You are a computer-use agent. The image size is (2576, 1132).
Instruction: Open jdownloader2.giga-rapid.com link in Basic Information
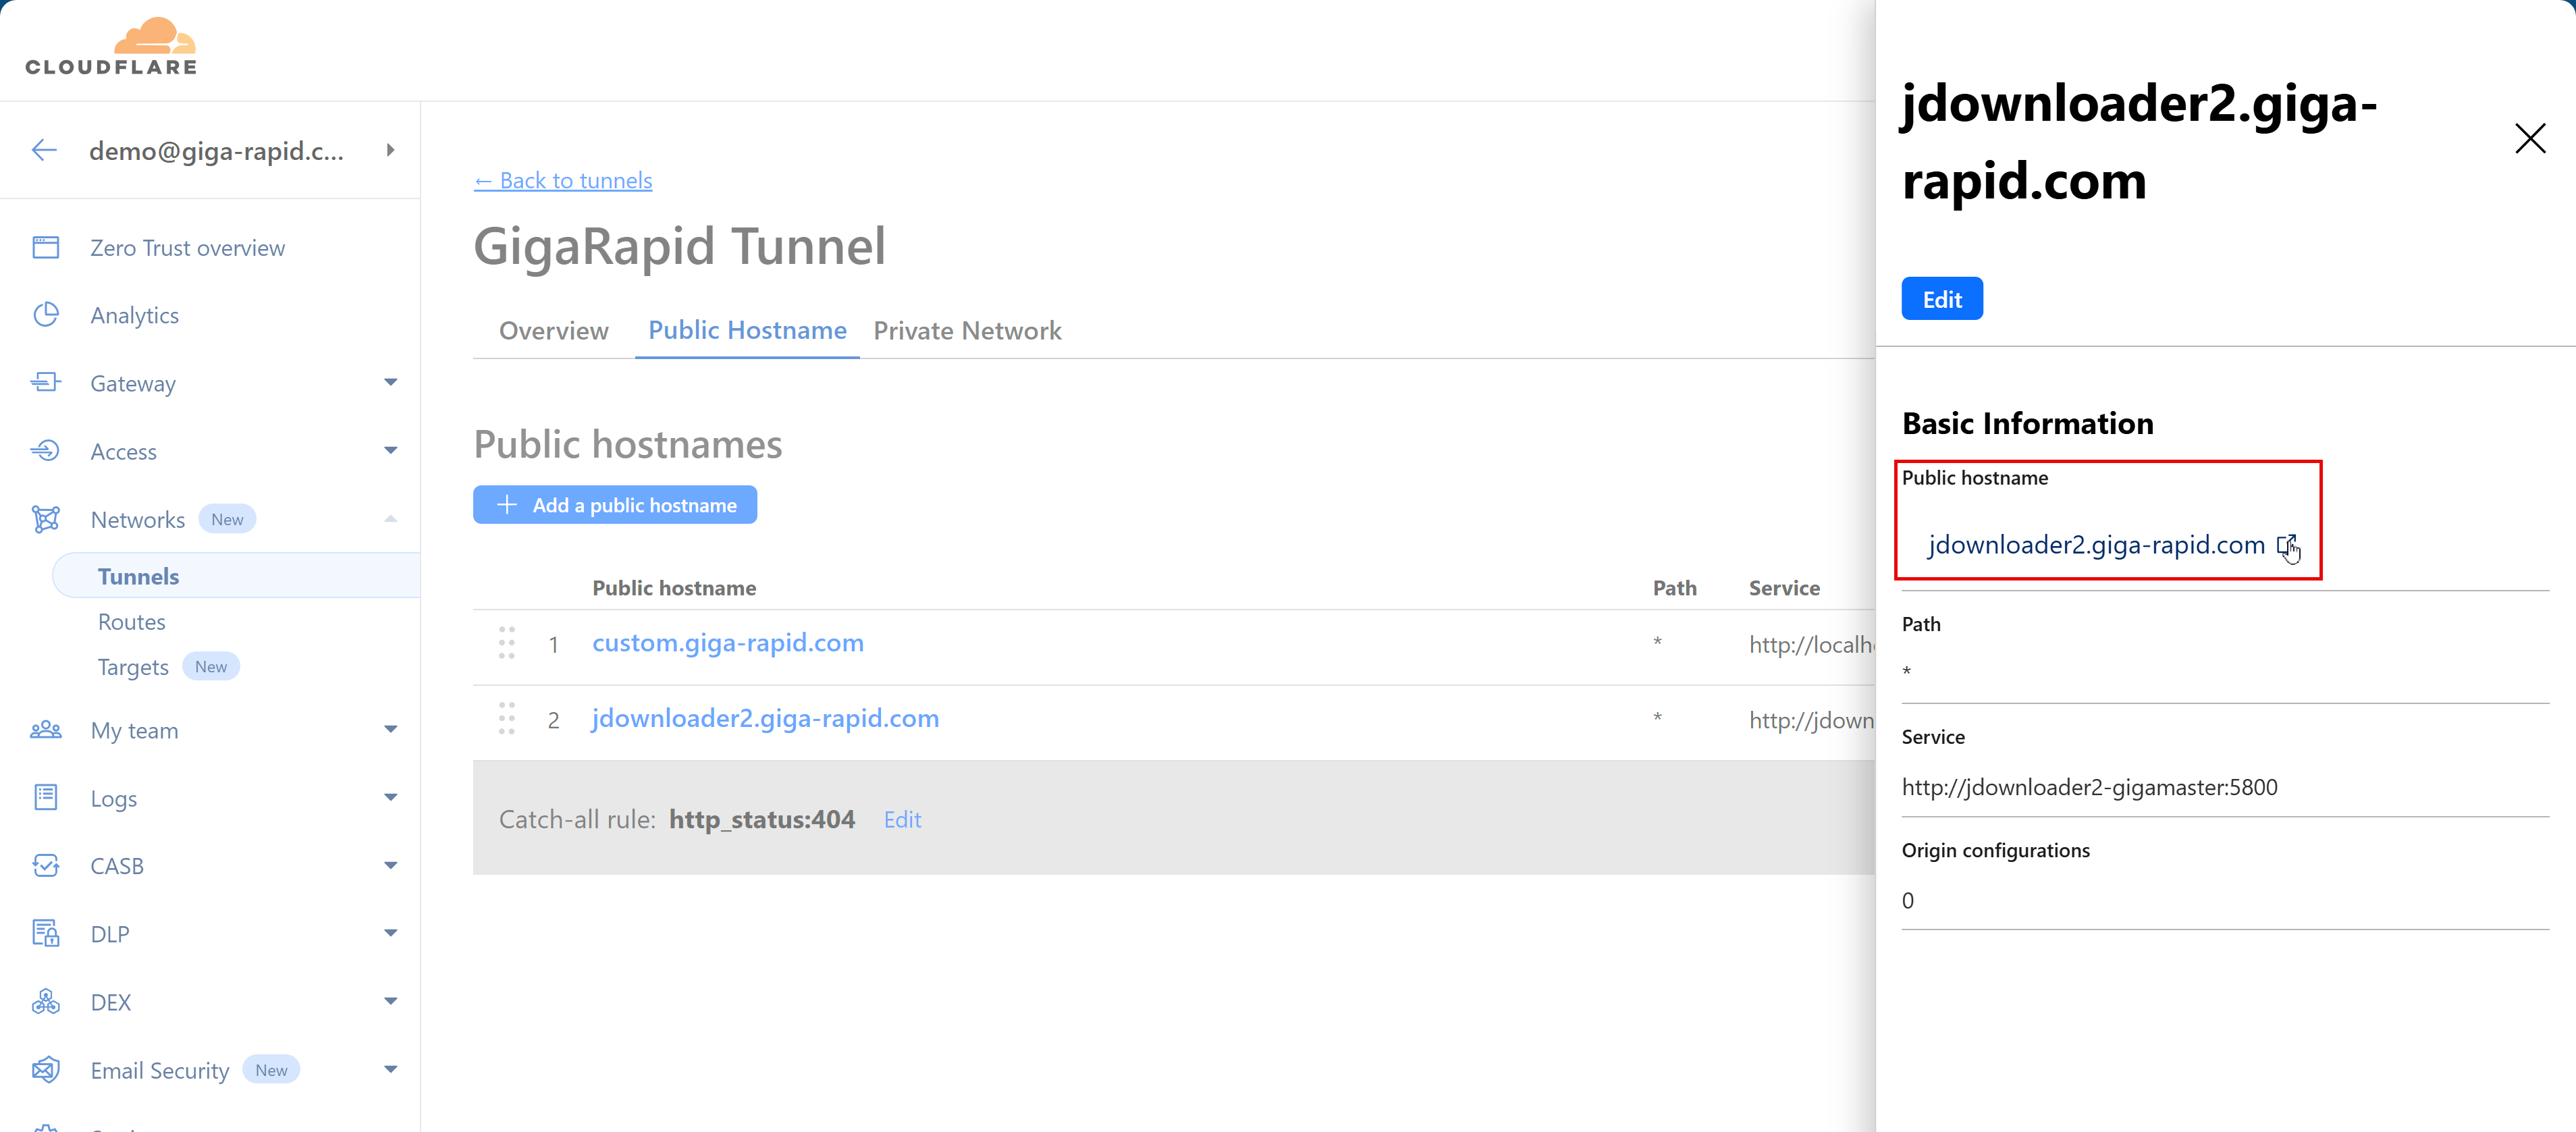click(x=2096, y=546)
